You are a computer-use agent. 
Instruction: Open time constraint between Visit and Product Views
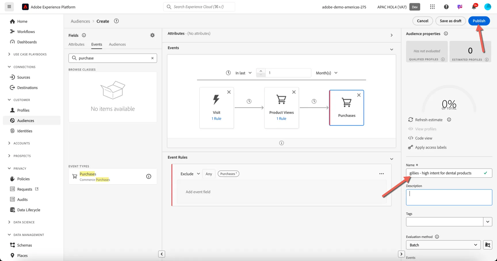(249, 101)
